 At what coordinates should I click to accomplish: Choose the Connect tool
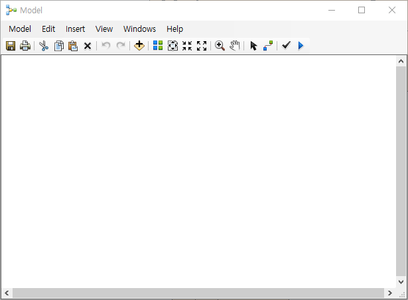coord(268,46)
